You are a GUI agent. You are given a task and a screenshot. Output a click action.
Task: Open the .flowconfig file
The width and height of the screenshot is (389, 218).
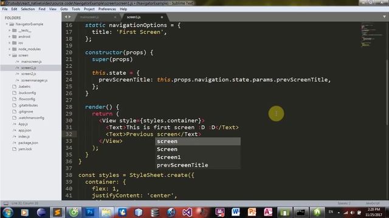27,99
